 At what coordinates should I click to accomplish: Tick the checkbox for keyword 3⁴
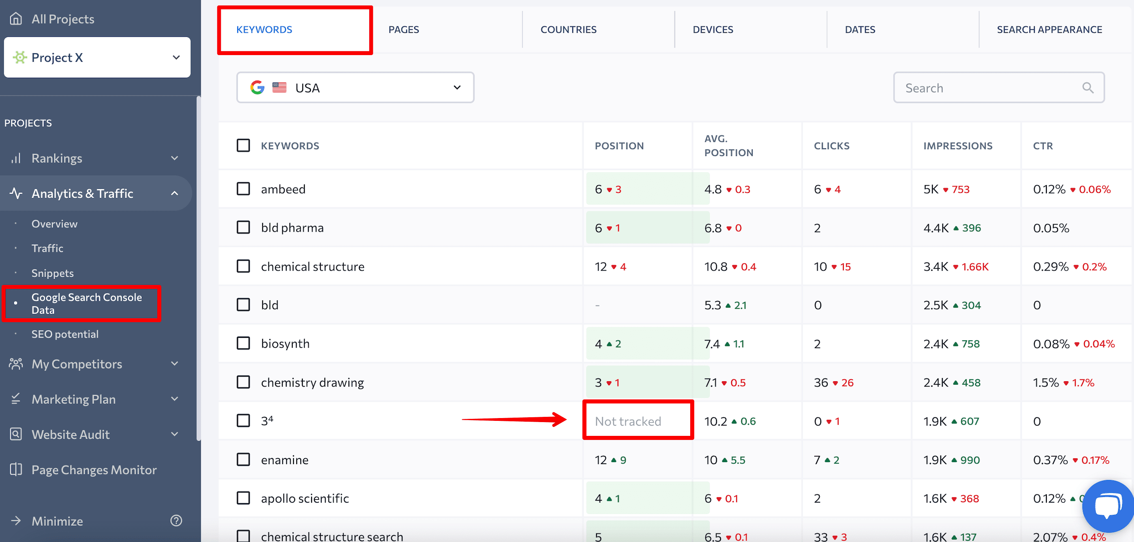point(244,420)
